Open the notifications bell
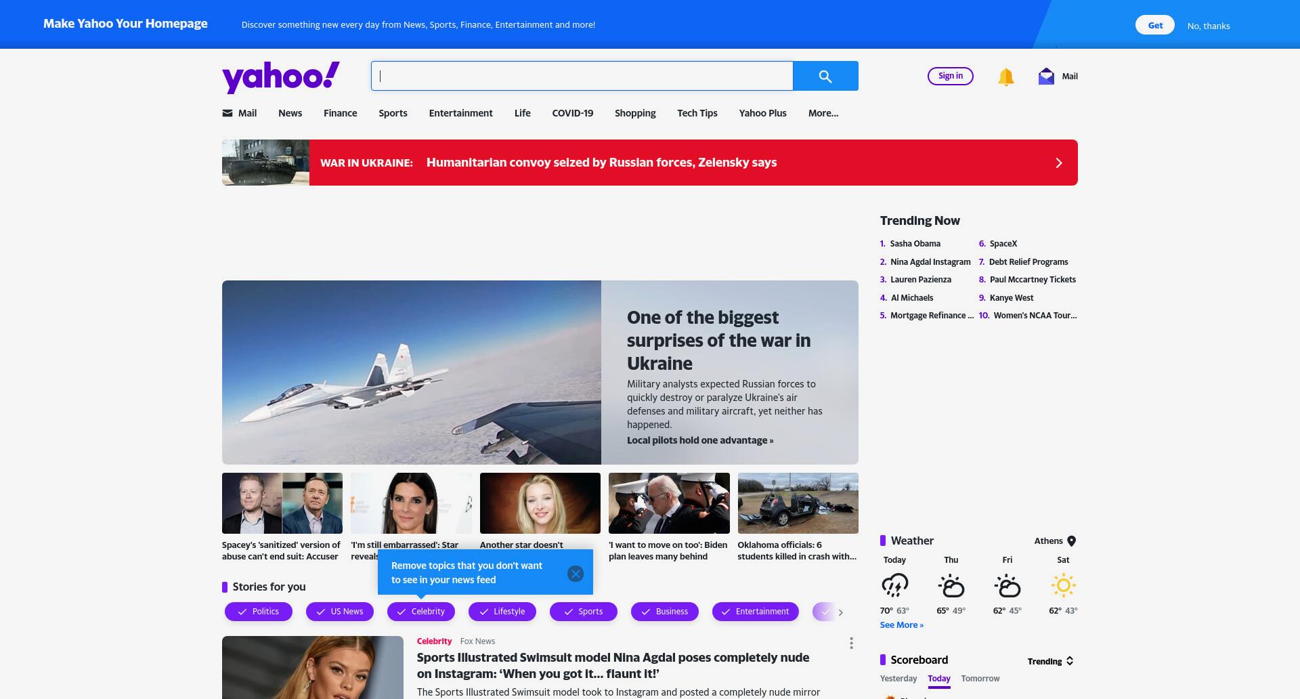 point(1005,77)
